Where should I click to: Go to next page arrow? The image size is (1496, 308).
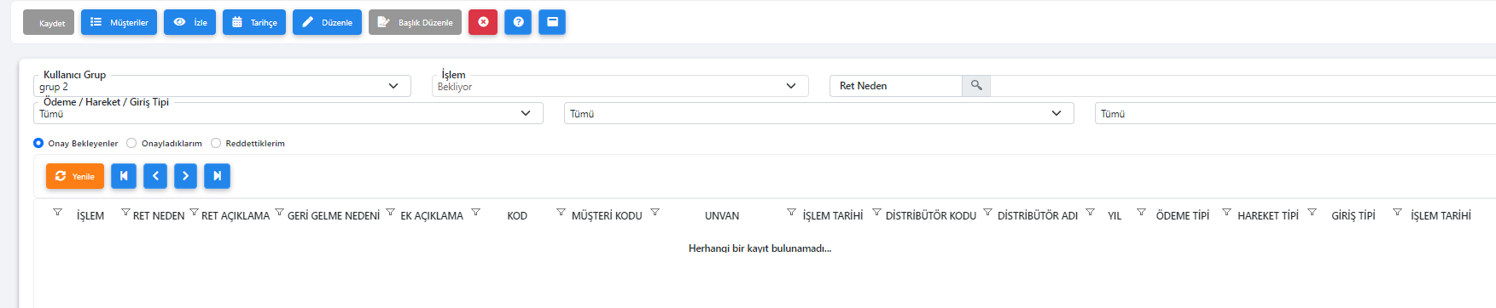click(x=186, y=176)
